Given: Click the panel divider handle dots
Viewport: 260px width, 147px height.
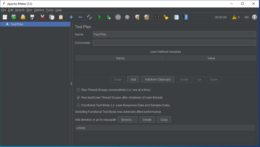Looking at the screenshot, I should click(x=71, y=84).
